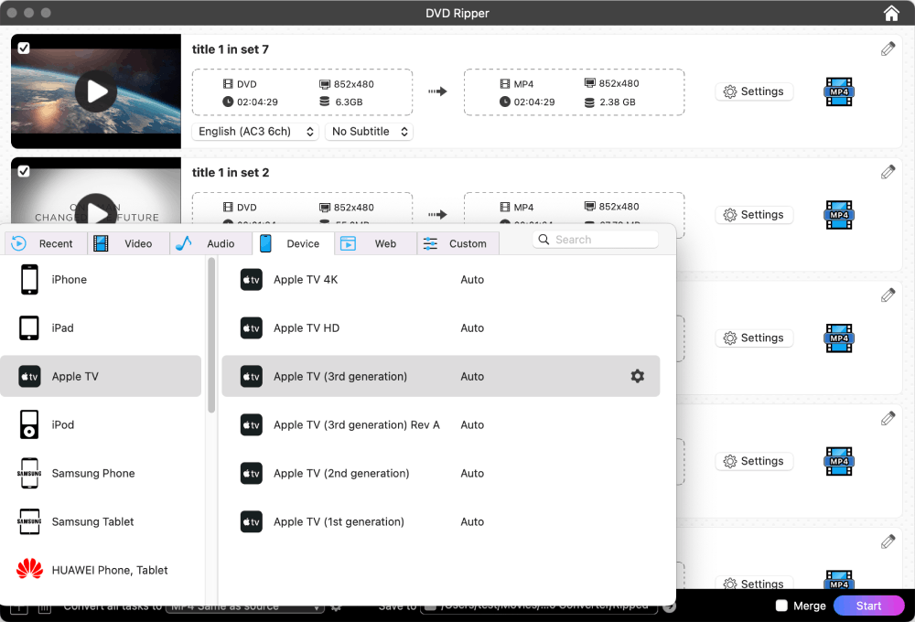Image resolution: width=915 pixels, height=622 pixels.
Task: Click the home icon in title bar
Action: 891,13
